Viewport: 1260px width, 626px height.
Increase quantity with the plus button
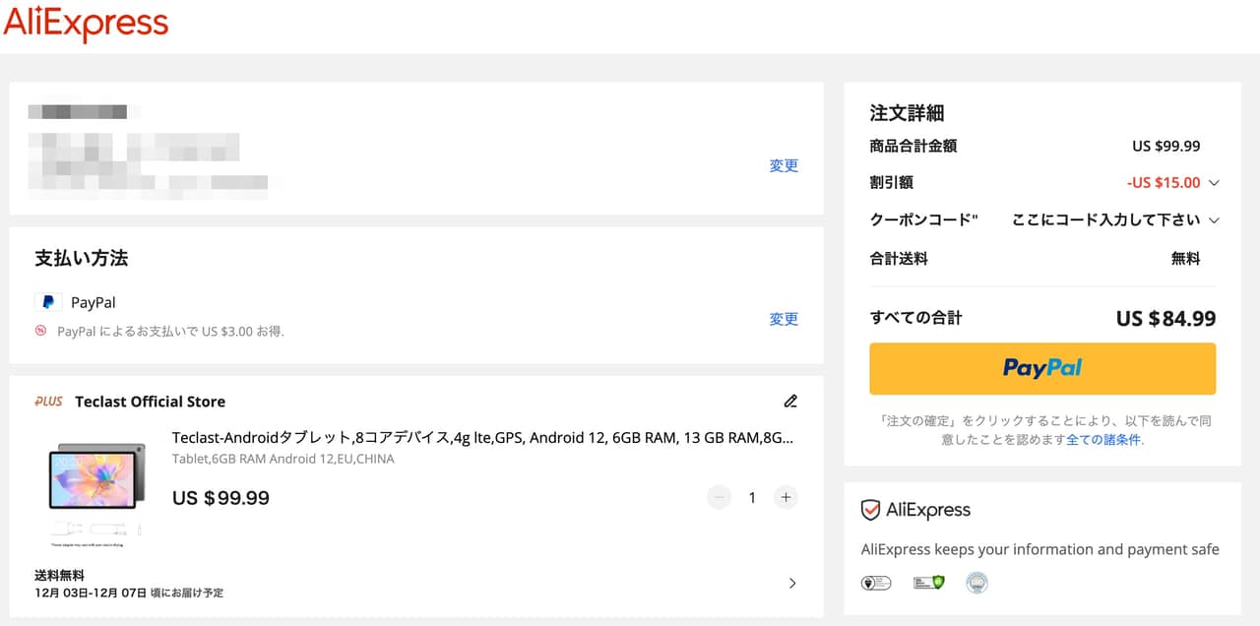click(x=785, y=497)
